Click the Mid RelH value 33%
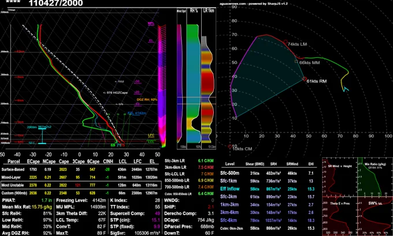Viewport: 393px width, 236px height. 47,227
